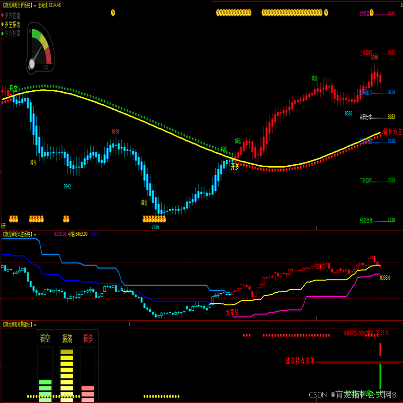Image resolution: width=403 pixels, height=403 pixels.
Task: Click the gold coin beside the 终极目标 8840 label
Action: 372,13
